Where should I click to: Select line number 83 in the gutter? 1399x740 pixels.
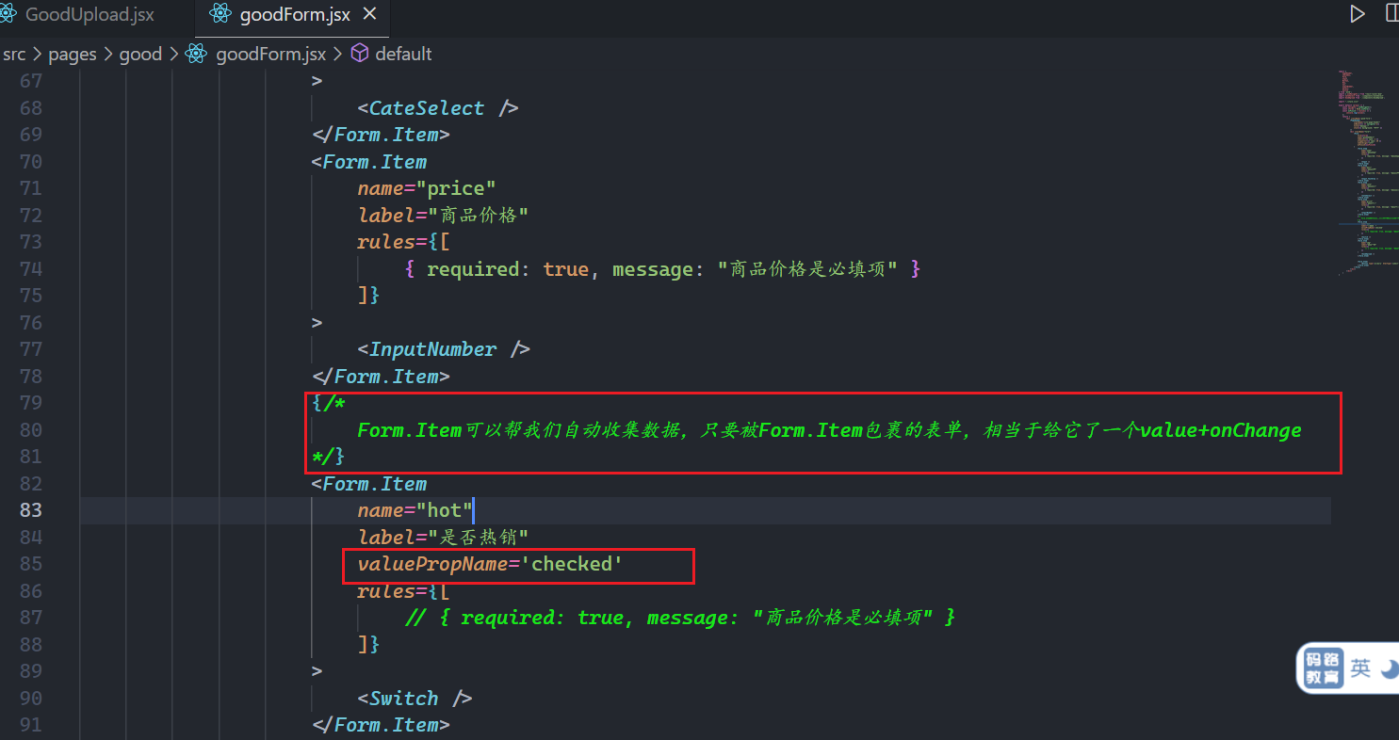31,510
